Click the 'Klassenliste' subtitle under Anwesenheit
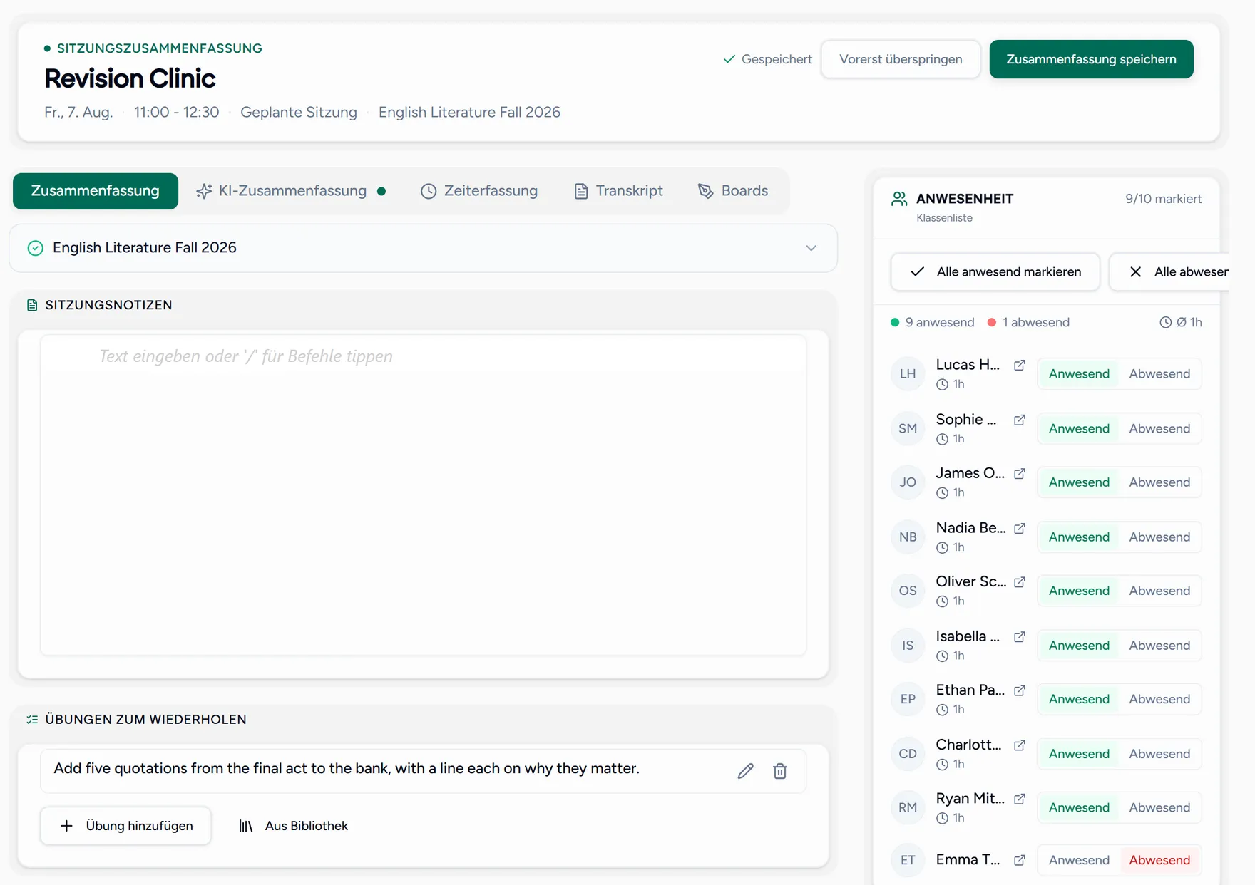 coord(944,218)
